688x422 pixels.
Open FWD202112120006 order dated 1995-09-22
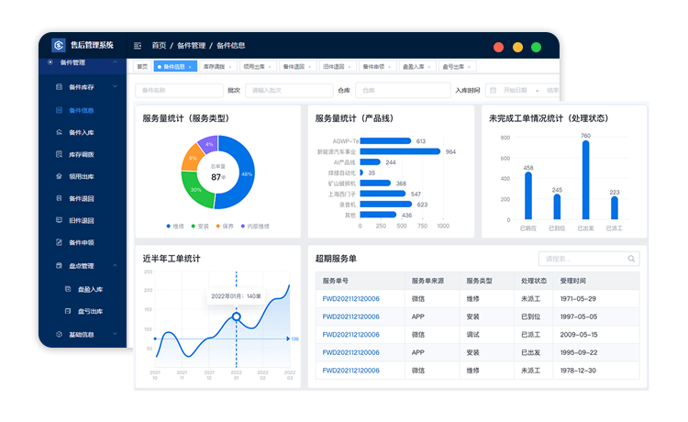click(x=351, y=352)
